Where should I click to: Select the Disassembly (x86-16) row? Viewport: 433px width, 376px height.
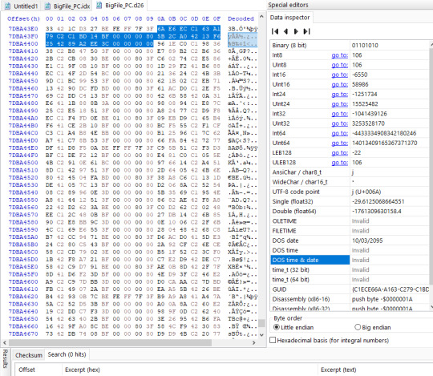pos(350,299)
